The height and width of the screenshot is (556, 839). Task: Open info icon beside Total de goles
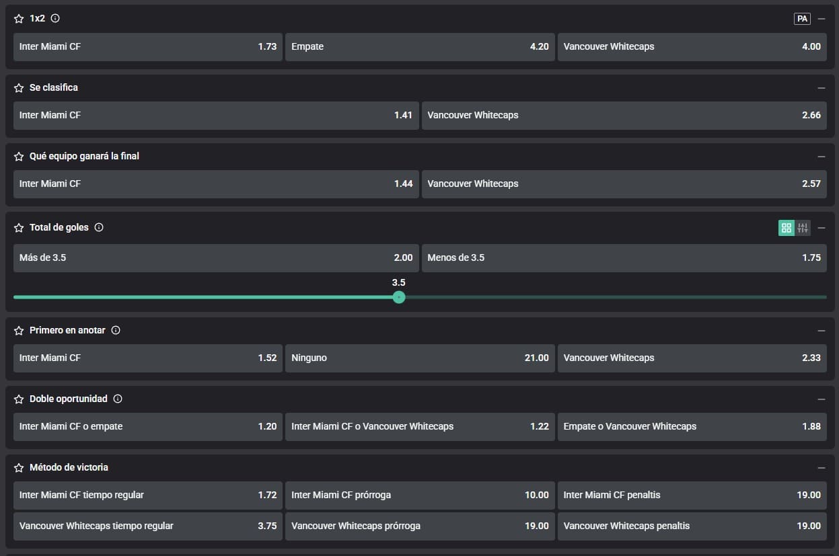99,228
